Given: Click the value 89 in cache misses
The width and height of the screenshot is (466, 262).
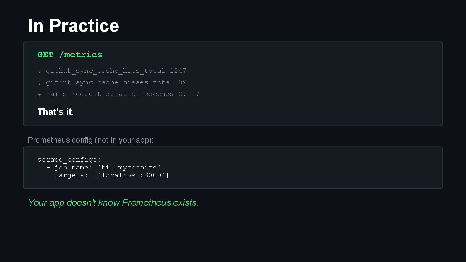Looking at the screenshot, I should (183, 82).
